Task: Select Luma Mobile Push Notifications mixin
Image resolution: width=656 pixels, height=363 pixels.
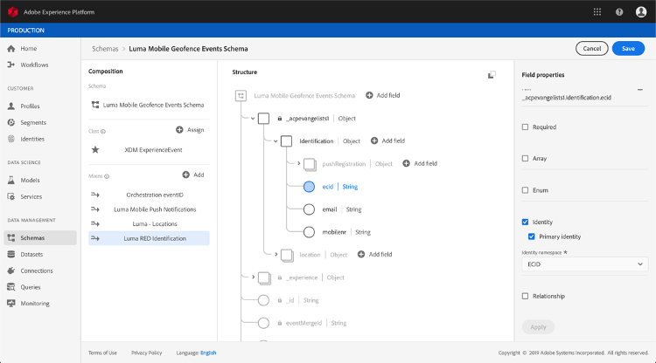Action: tap(149, 209)
